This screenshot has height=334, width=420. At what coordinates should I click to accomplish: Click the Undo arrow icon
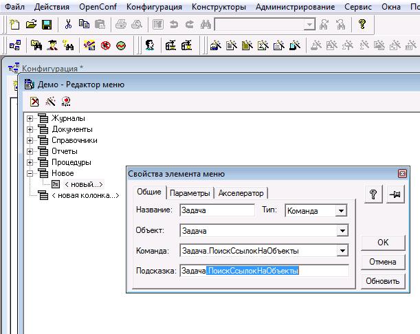[174, 24]
